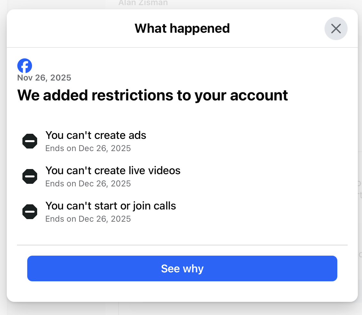Select the You can't create live videos restriction

coord(113,170)
